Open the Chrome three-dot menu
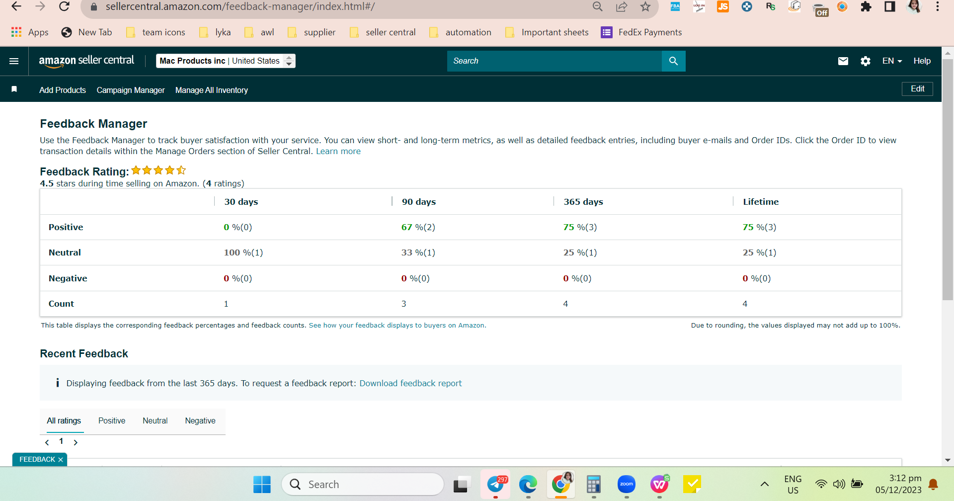The width and height of the screenshot is (954, 501). (x=938, y=6)
